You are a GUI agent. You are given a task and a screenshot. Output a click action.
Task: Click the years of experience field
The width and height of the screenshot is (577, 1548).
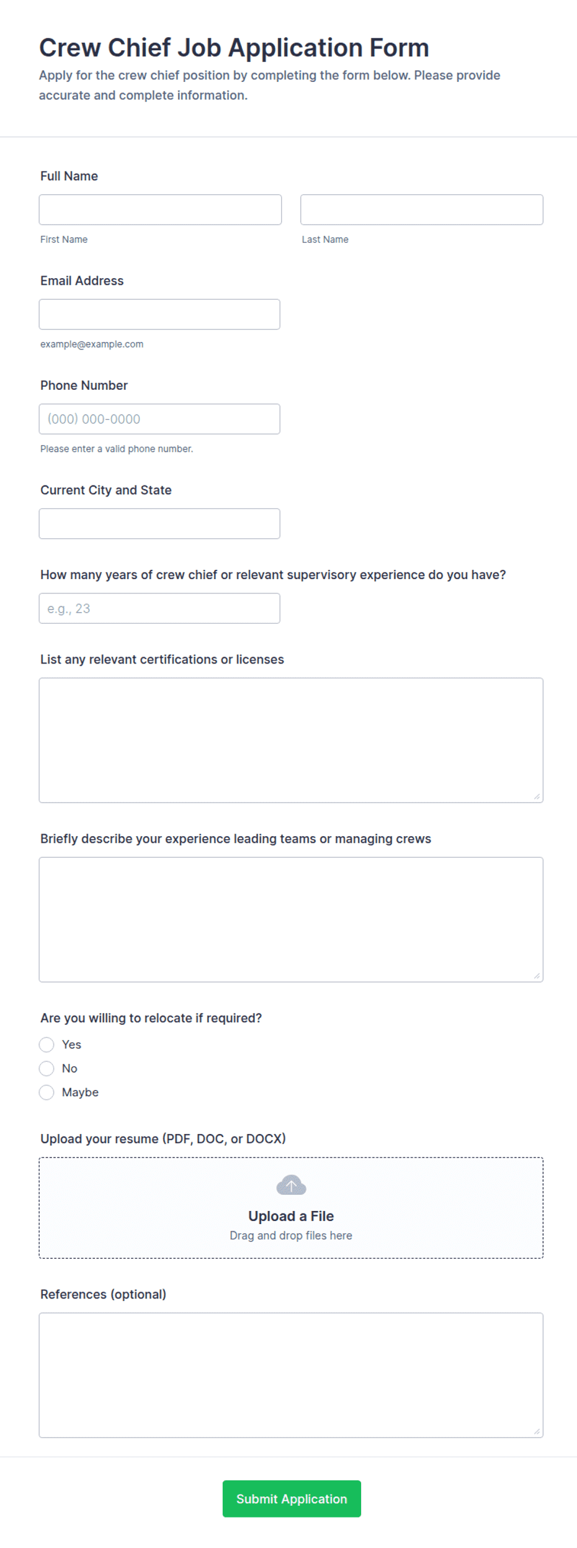(159, 608)
